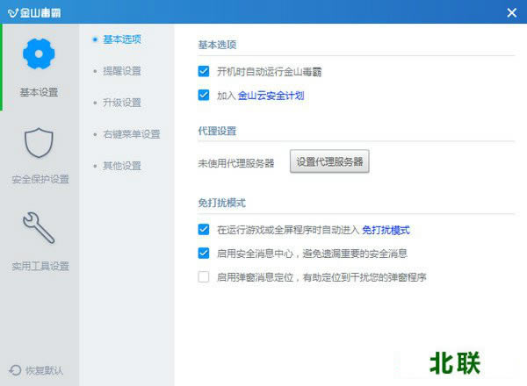Click the 金山毒霸 logo in title bar
Screen dimensions: 527x386
pyautogui.click(x=10, y=12)
